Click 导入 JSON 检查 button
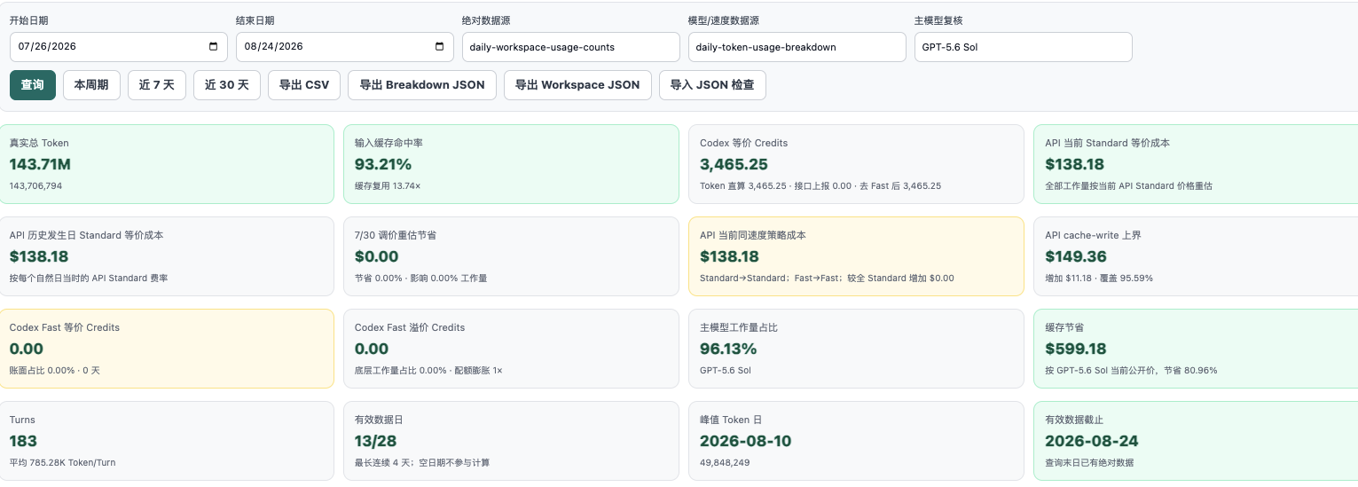The height and width of the screenshot is (487, 1358). (x=712, y=85)
